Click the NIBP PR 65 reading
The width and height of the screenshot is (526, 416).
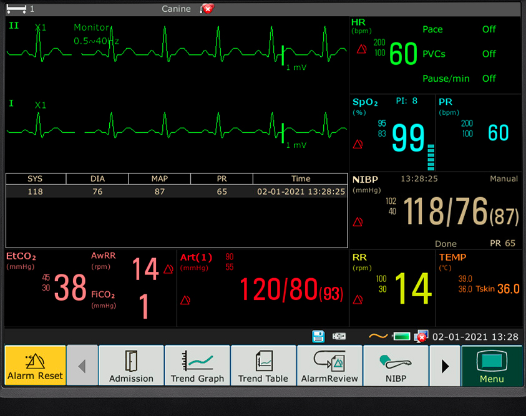point(502,243)
